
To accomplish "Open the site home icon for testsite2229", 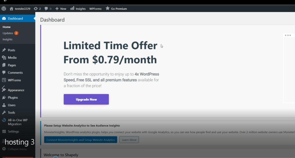I will (x=12, y=9).
